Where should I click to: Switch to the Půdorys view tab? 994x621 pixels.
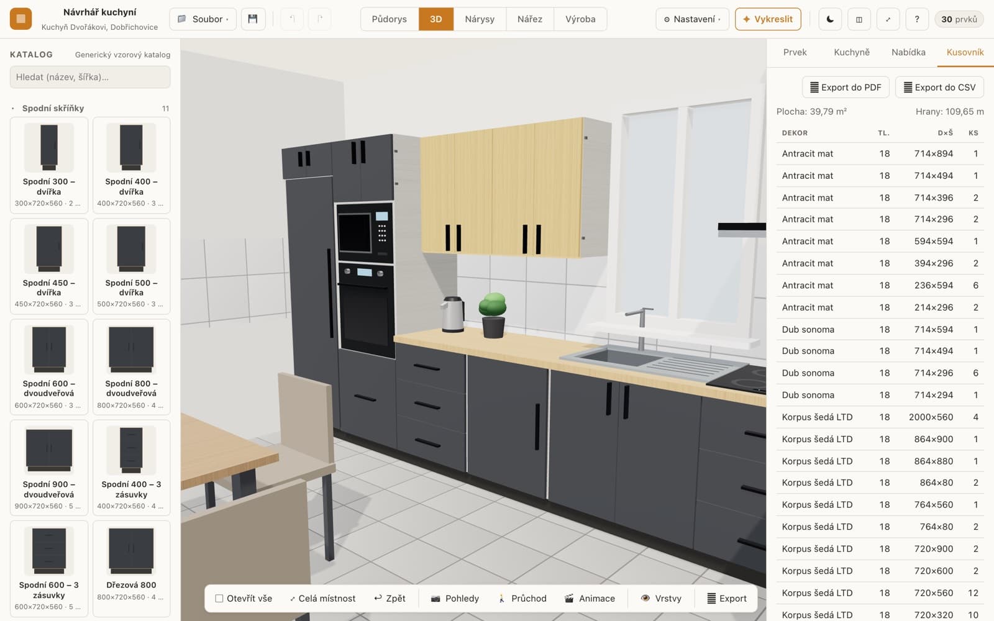[389, 19]
